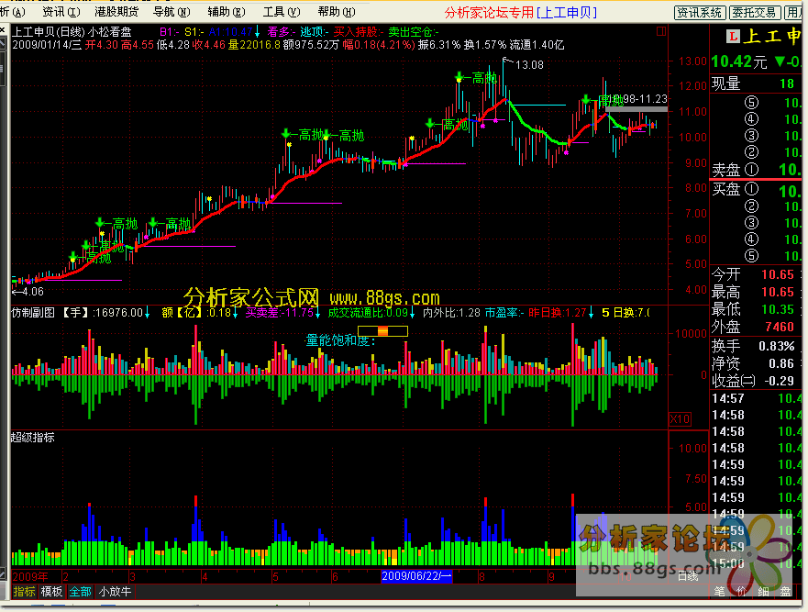Click the down arrow after A1:10.47

257,32
